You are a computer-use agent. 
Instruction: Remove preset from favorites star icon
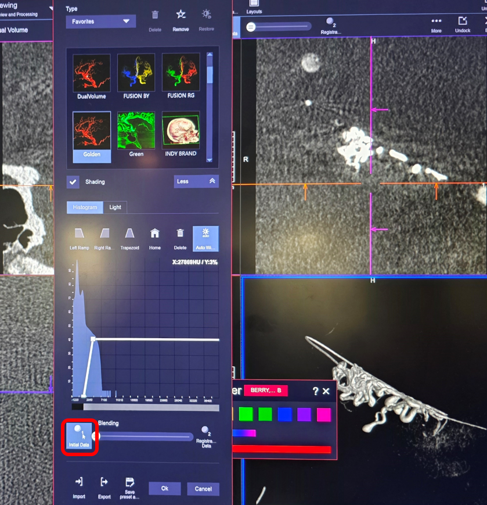pyautogui.click(x=181, y=15)
